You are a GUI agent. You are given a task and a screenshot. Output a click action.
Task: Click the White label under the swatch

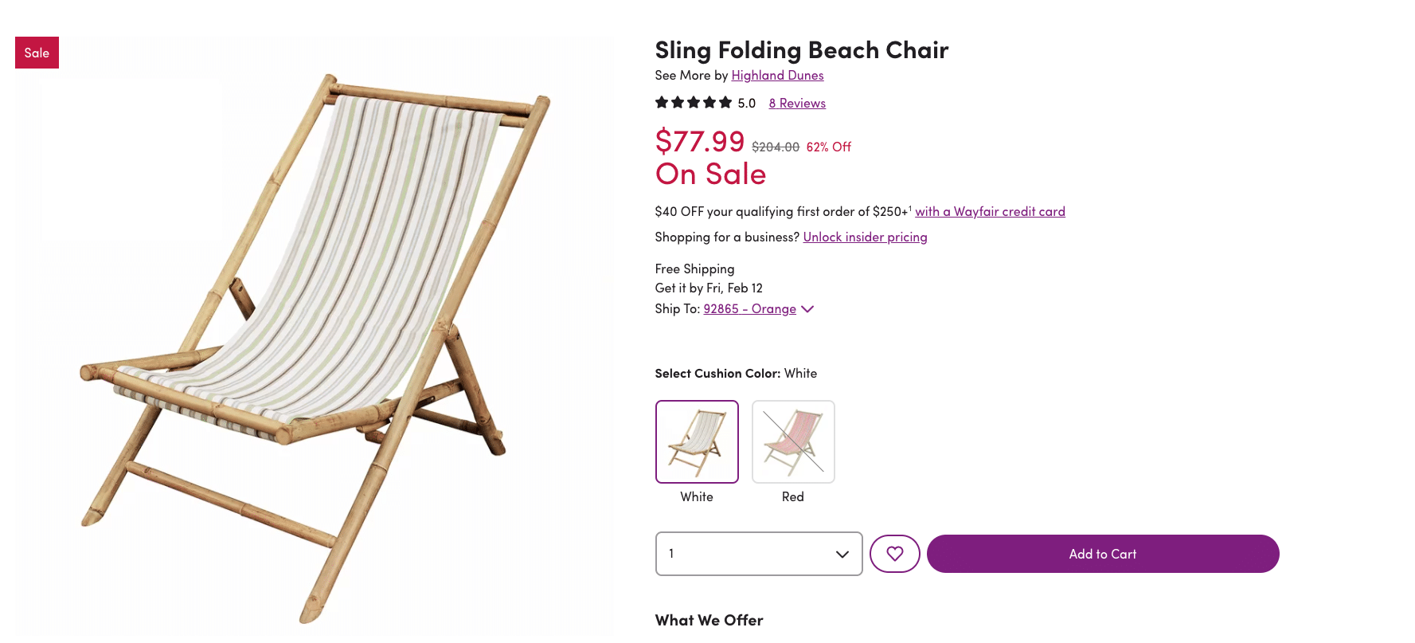point(697,497)
